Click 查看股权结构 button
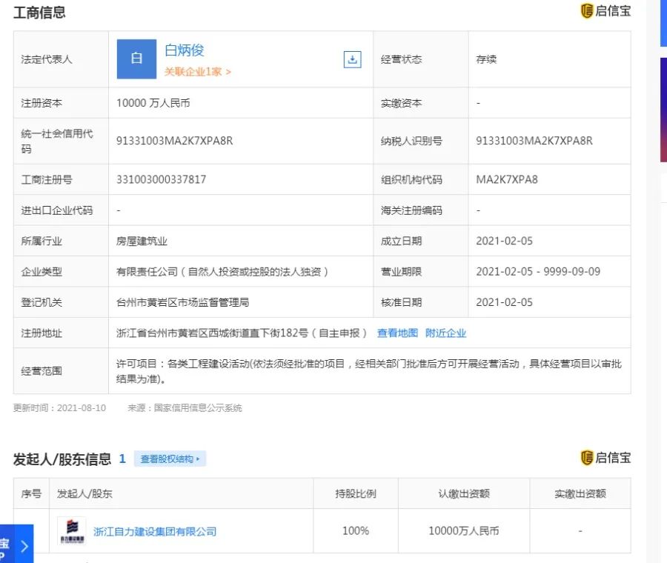Image resolution: width=667 pixels, height=563 pixels. point(170,459)
